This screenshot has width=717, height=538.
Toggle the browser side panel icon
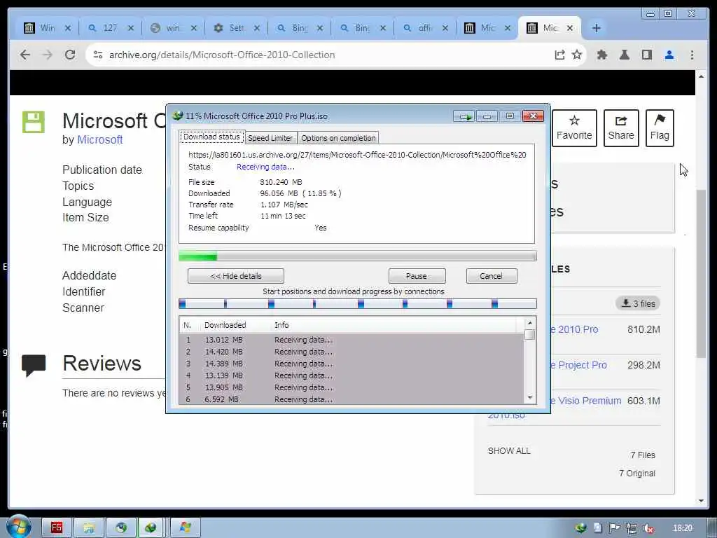(x=646, y=55)
